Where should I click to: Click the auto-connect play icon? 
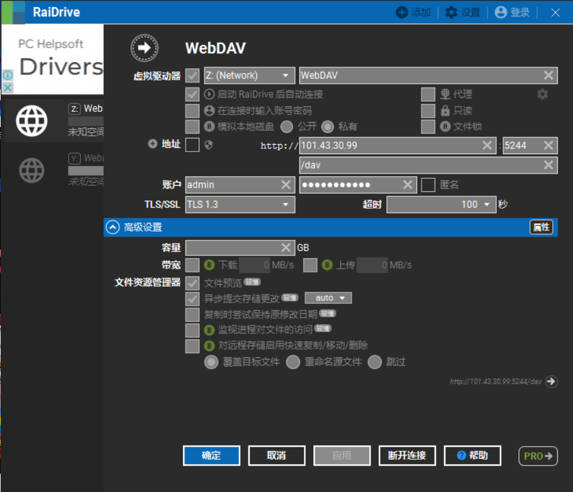pyautogui.click(x=209, y=94)
